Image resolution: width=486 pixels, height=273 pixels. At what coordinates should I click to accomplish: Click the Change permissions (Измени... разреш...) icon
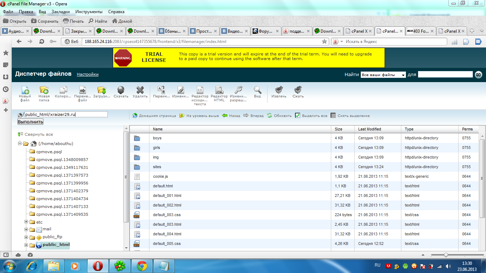pos(238,90)
